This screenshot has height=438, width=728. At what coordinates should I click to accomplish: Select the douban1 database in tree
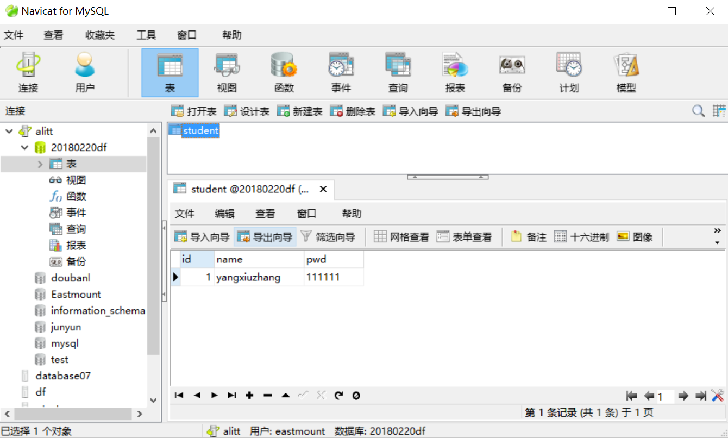71,278
